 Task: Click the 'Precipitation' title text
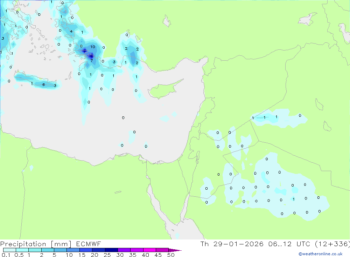[x=23, y=244]
